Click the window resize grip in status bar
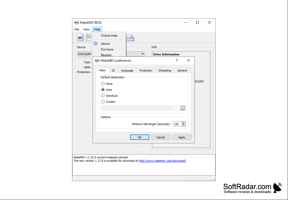The height and width of the screenshot is (200, 288). [x=214, y=179]
